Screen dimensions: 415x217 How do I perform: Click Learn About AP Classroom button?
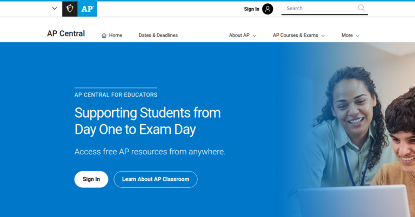(156, 179)
